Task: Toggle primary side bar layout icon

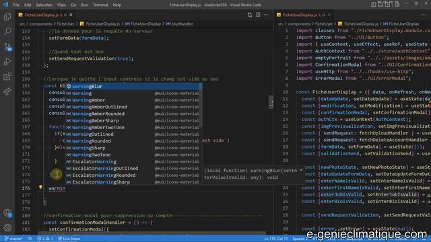Action: point(373,4)
